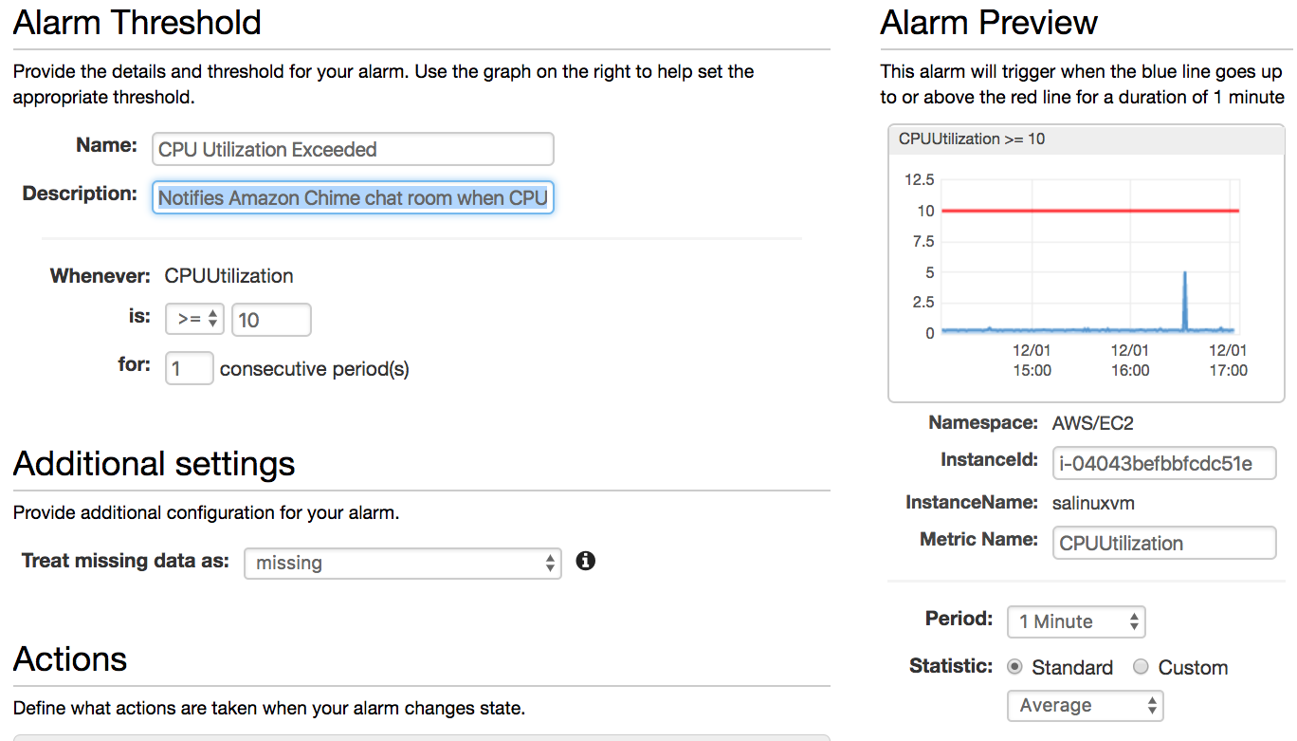Expand the Period dropdown
Viewport: 1297px width, 741px height.
click(x=1076, y=621)
